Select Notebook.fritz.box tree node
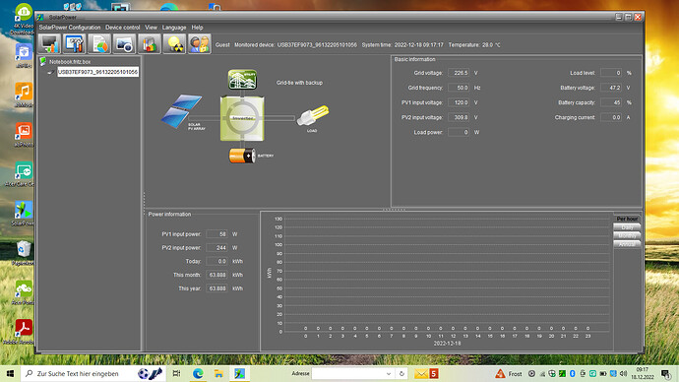 coord(70,61)
